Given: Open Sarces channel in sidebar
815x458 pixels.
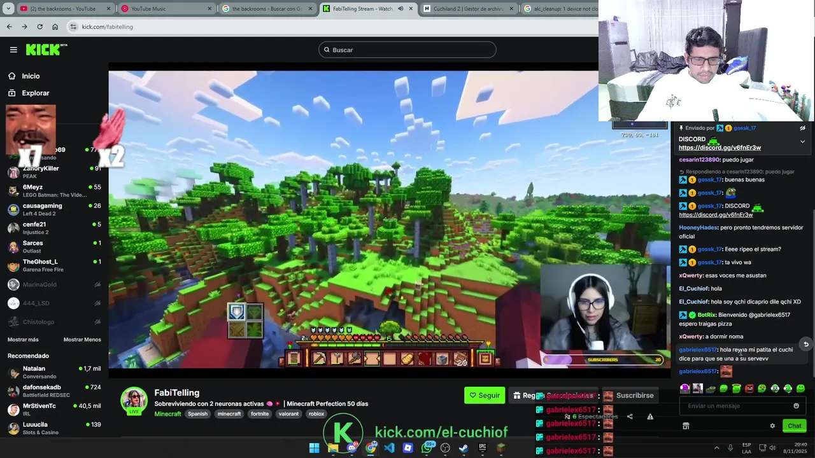Looking at the screenshot, I should [54, 246].
